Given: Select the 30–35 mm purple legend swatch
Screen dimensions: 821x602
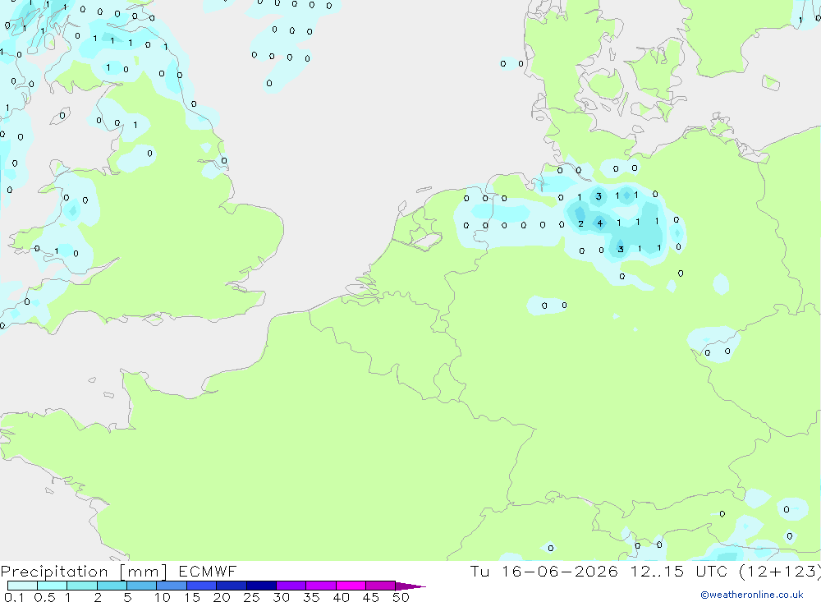Looking at the screenshot, I should 291,586.
